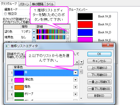This screenshot has width=140, height=105.
Task: Click the 推移 column header
Action: pos(28,27)
